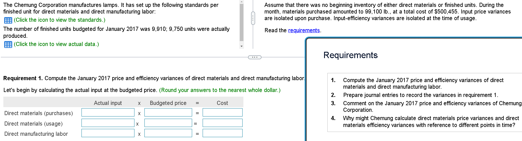The height and width of the screenshot is (141, 522).
Task: Click the vertical pane splitter handle
Action: point(253,18)
